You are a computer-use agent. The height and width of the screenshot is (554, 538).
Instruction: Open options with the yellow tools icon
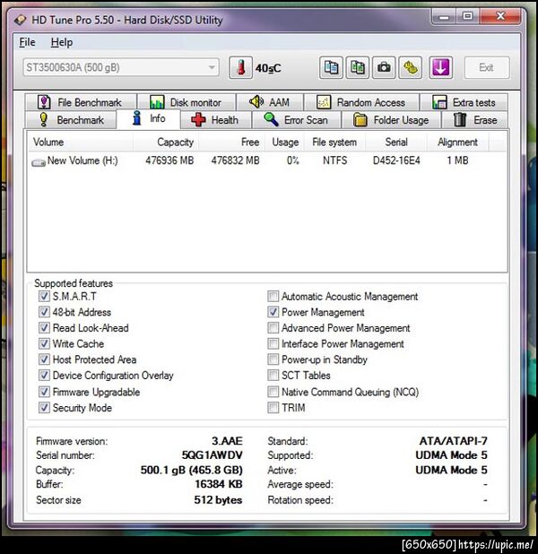coord(411,67)
